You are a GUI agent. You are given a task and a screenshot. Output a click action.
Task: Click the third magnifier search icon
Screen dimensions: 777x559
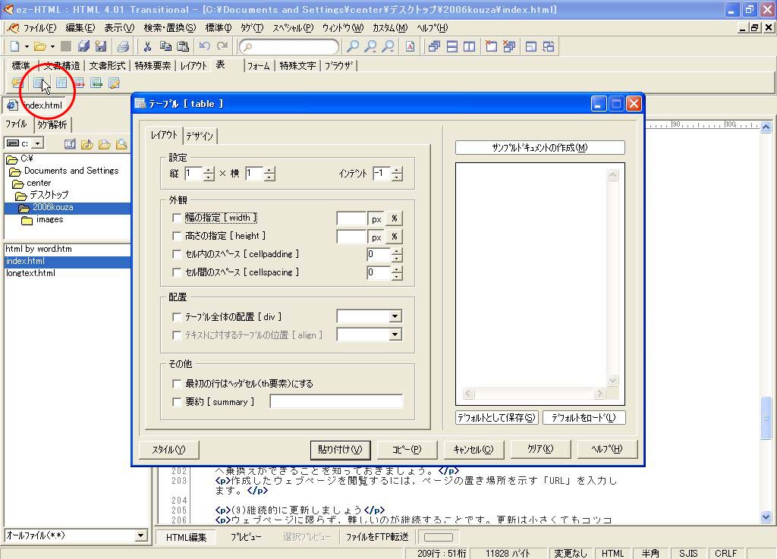coord(388,46)
